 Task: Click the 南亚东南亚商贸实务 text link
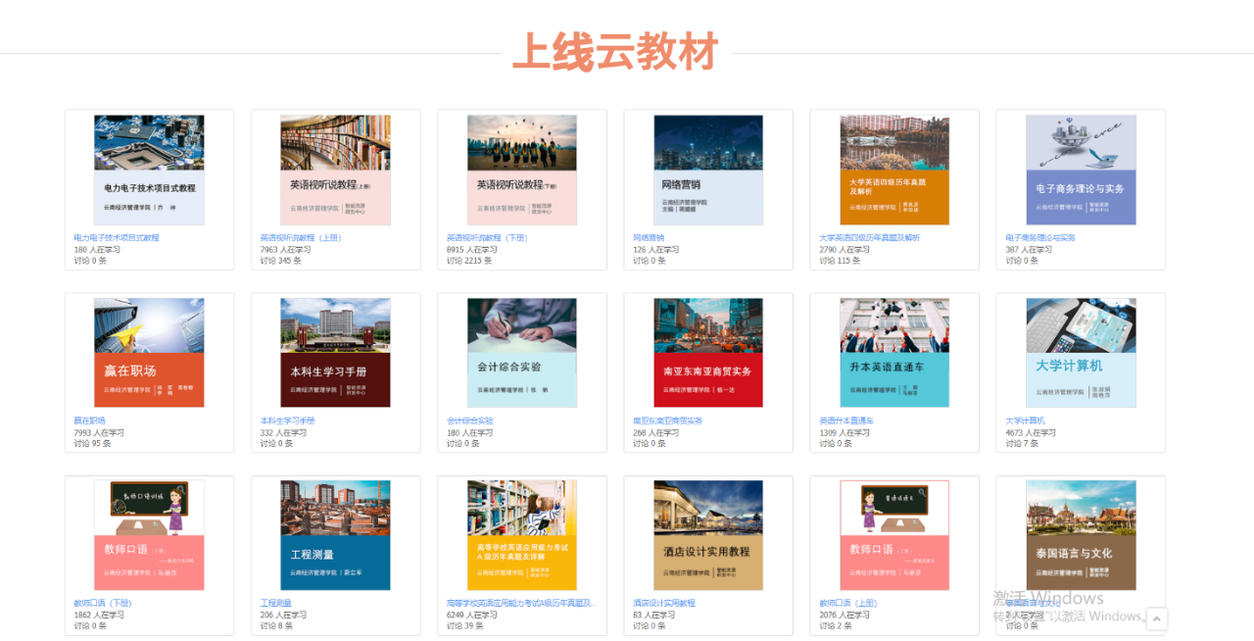pyautogui.click(x=668, y=420)
